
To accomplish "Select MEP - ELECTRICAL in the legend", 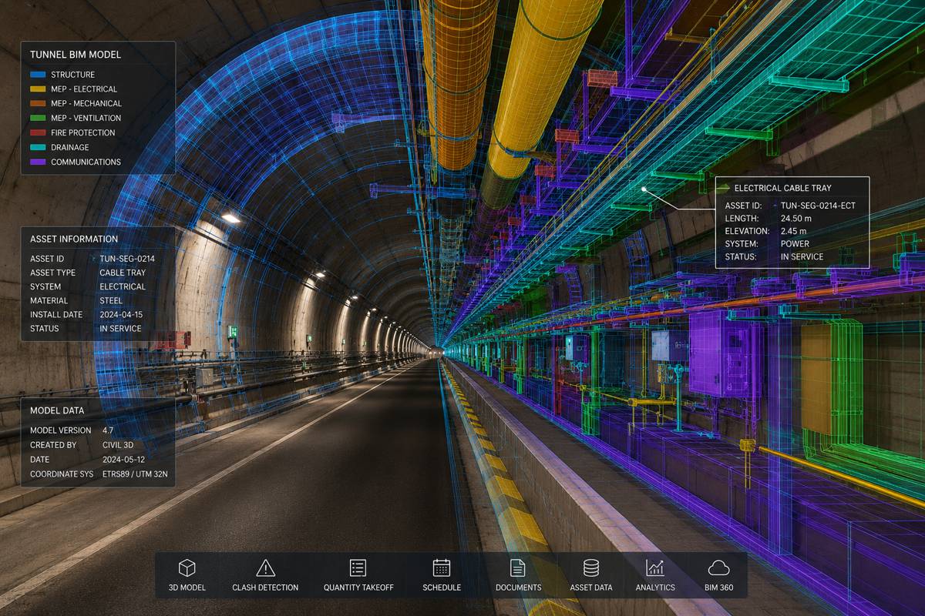I will click(x=84, y=89).
